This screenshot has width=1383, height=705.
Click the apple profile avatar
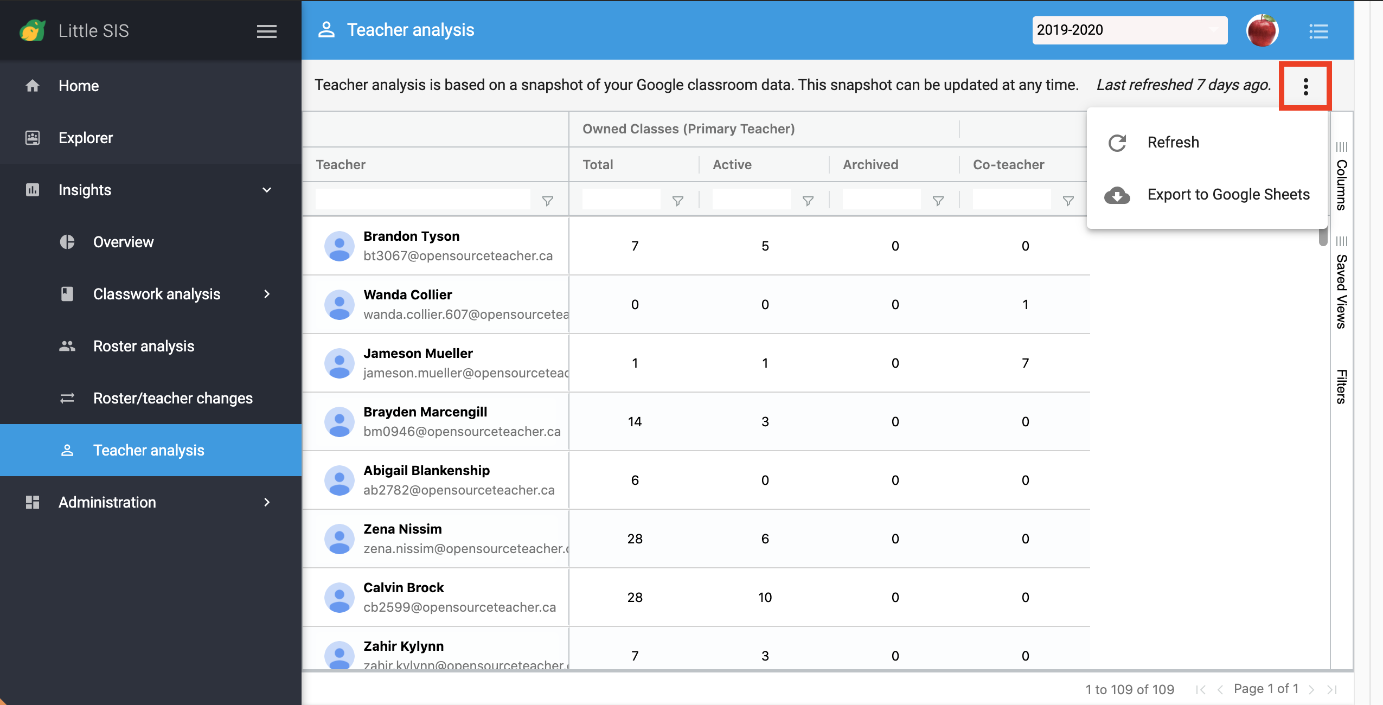pyautogui.click(x=1262, y=30)
